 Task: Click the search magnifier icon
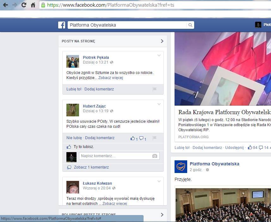190,25
